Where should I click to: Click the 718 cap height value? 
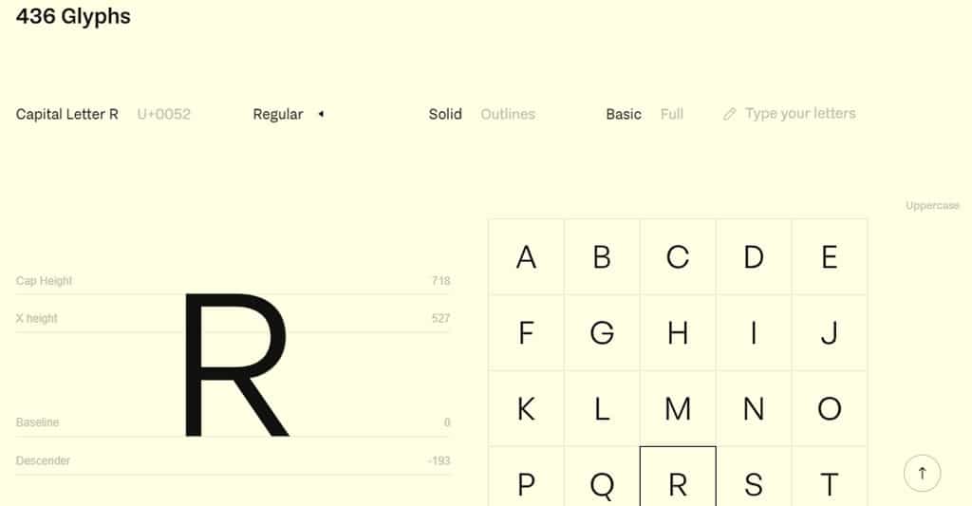point(440,281)
